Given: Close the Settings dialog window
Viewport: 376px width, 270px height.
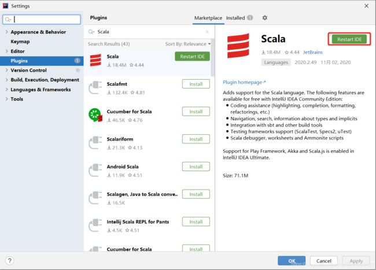Looking at the screenshot, I should (x=366, y=6).
